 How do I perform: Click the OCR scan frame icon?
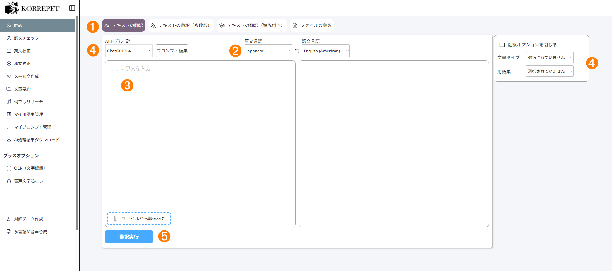9,168
